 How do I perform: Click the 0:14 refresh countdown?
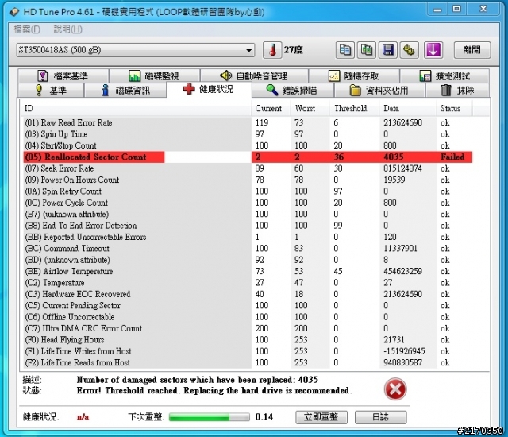coord(264,417)
